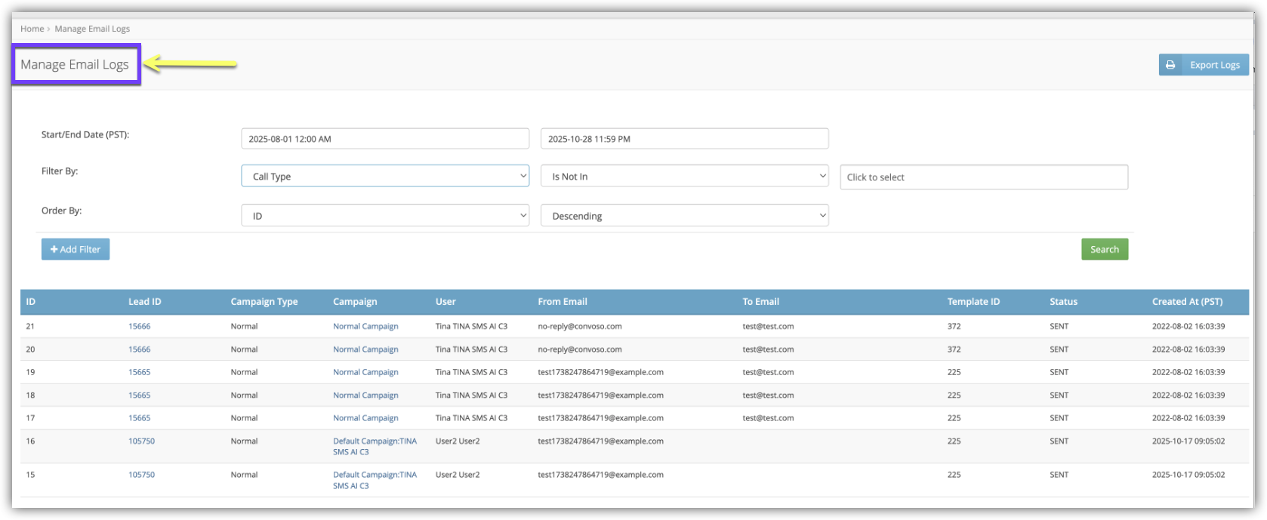Click the end date field 2025-10-28

pos(684,139)
